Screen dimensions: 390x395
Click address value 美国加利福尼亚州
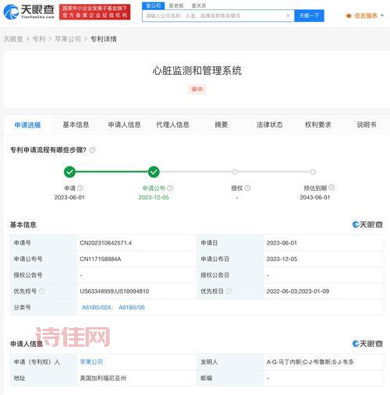[x=103, y=378]
